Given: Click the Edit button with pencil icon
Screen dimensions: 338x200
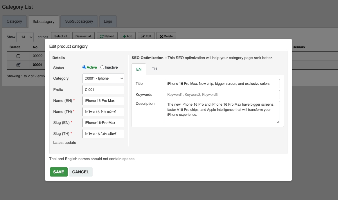Looking at the screenshot, I should tap(146, 36).
